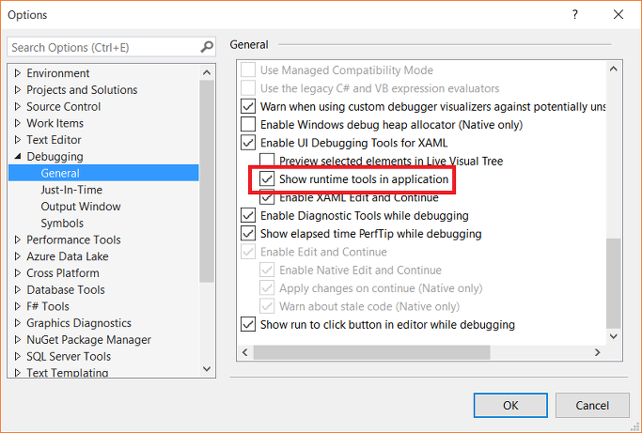The image size is (642, 433).
Task: Click the category tree scrollbar thumb
Action: [x=207, y=181]
